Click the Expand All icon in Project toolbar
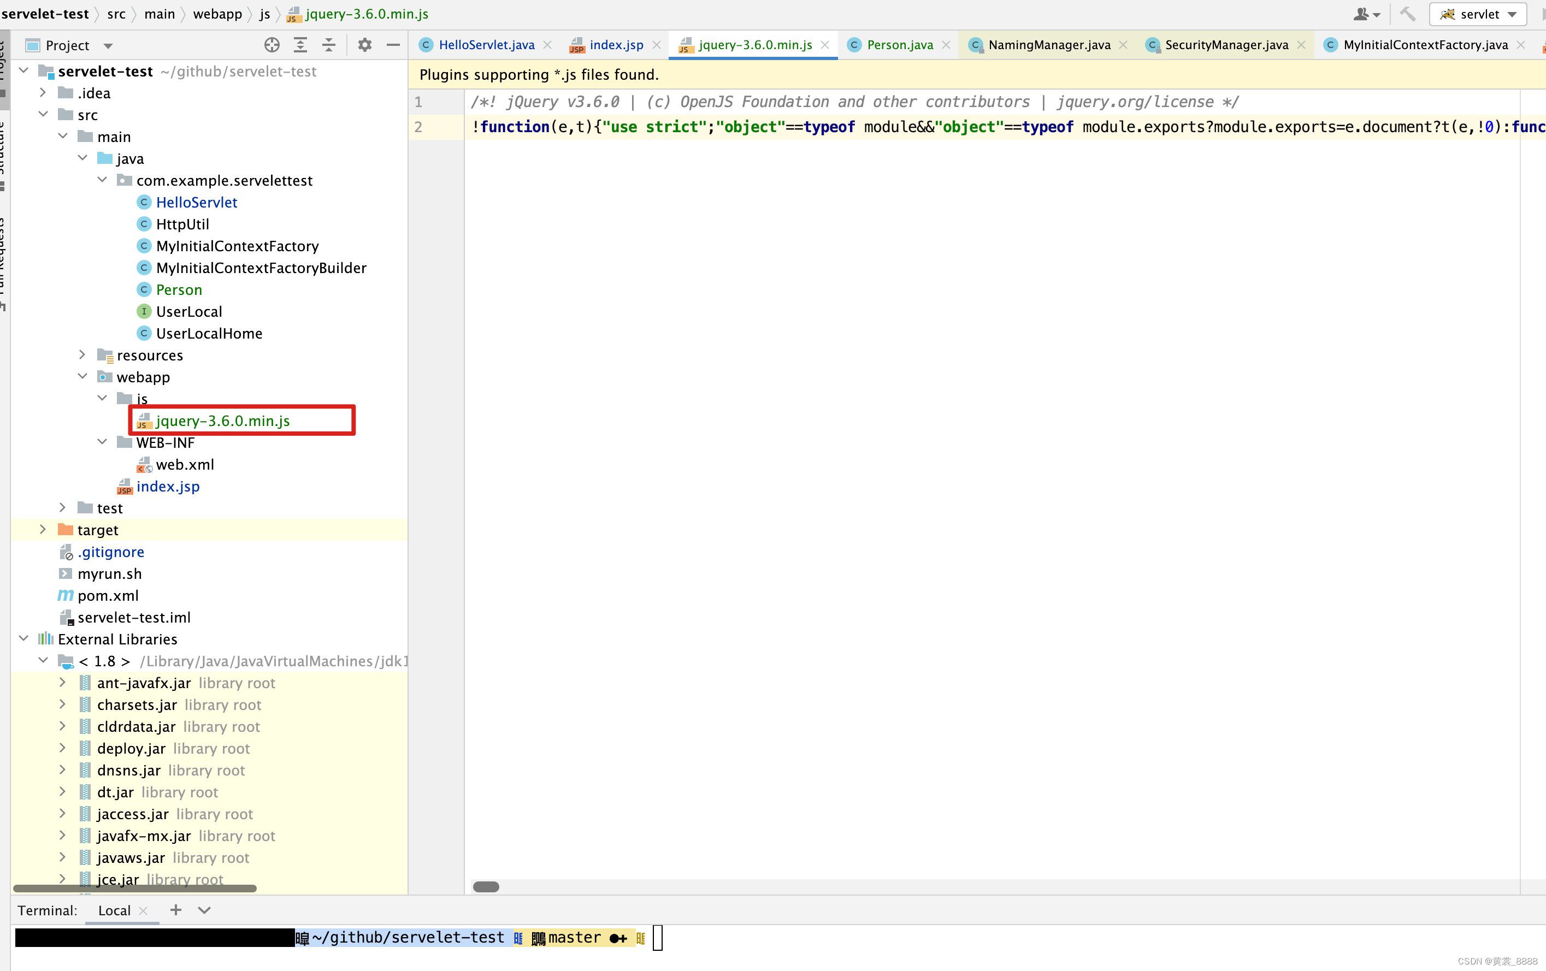 pyautogui.click(x=300, y=45)
